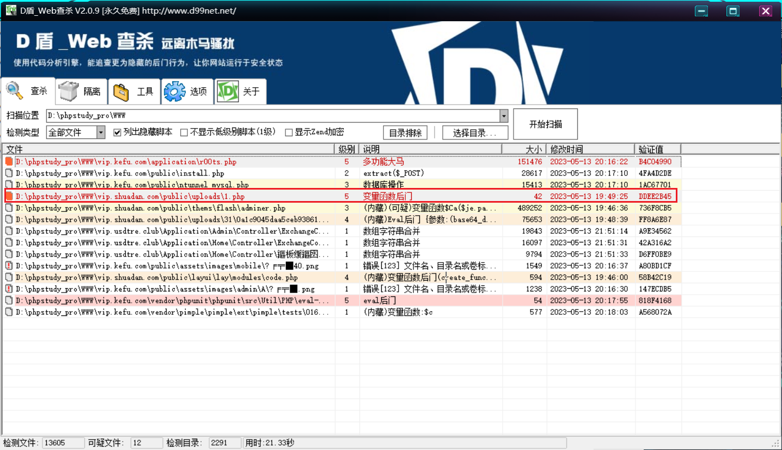Open the 扫描位置 path dropdown arrow
Viewport: 782px width, 450px height.
point(504,115)
